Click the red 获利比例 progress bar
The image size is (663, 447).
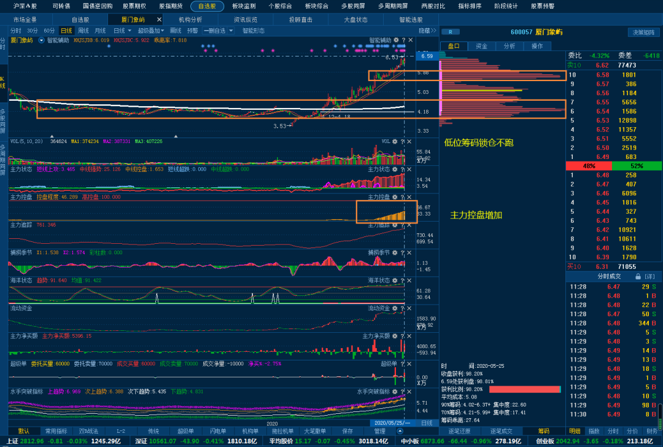point(525,389)
